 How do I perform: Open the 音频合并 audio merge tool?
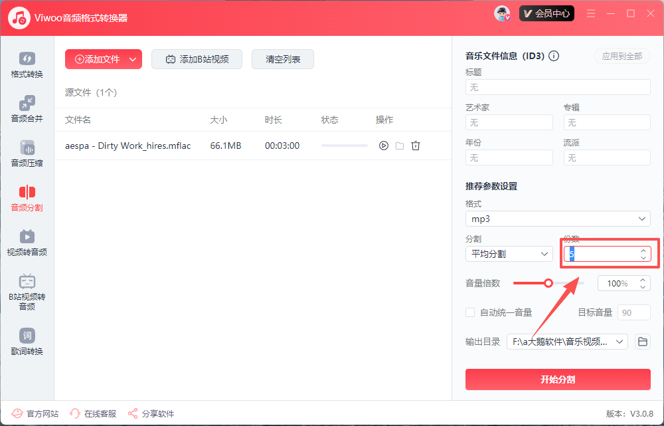coord(27,110)
